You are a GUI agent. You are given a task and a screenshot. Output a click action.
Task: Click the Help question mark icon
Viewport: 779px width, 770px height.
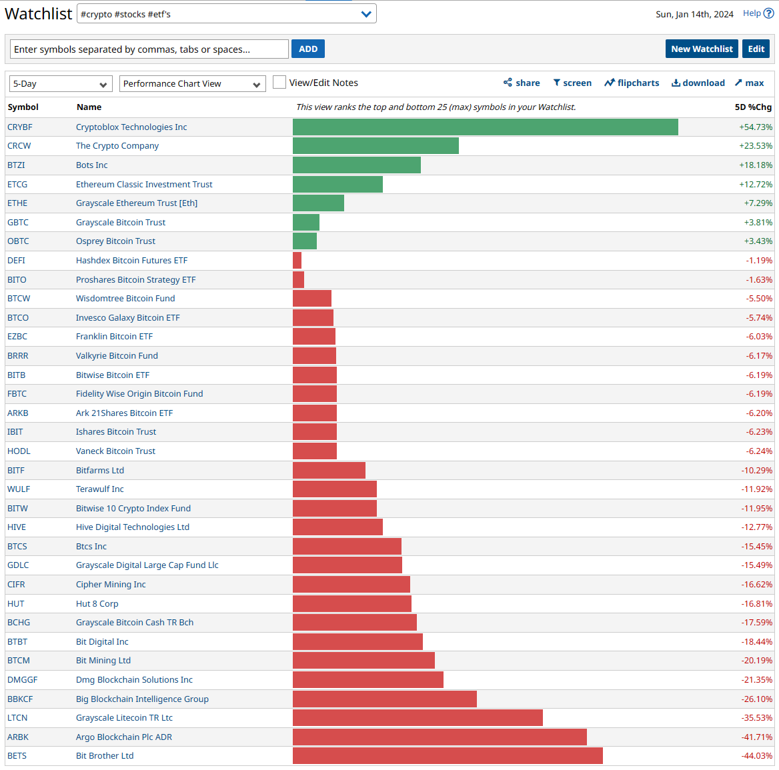[x=768, y=13]
